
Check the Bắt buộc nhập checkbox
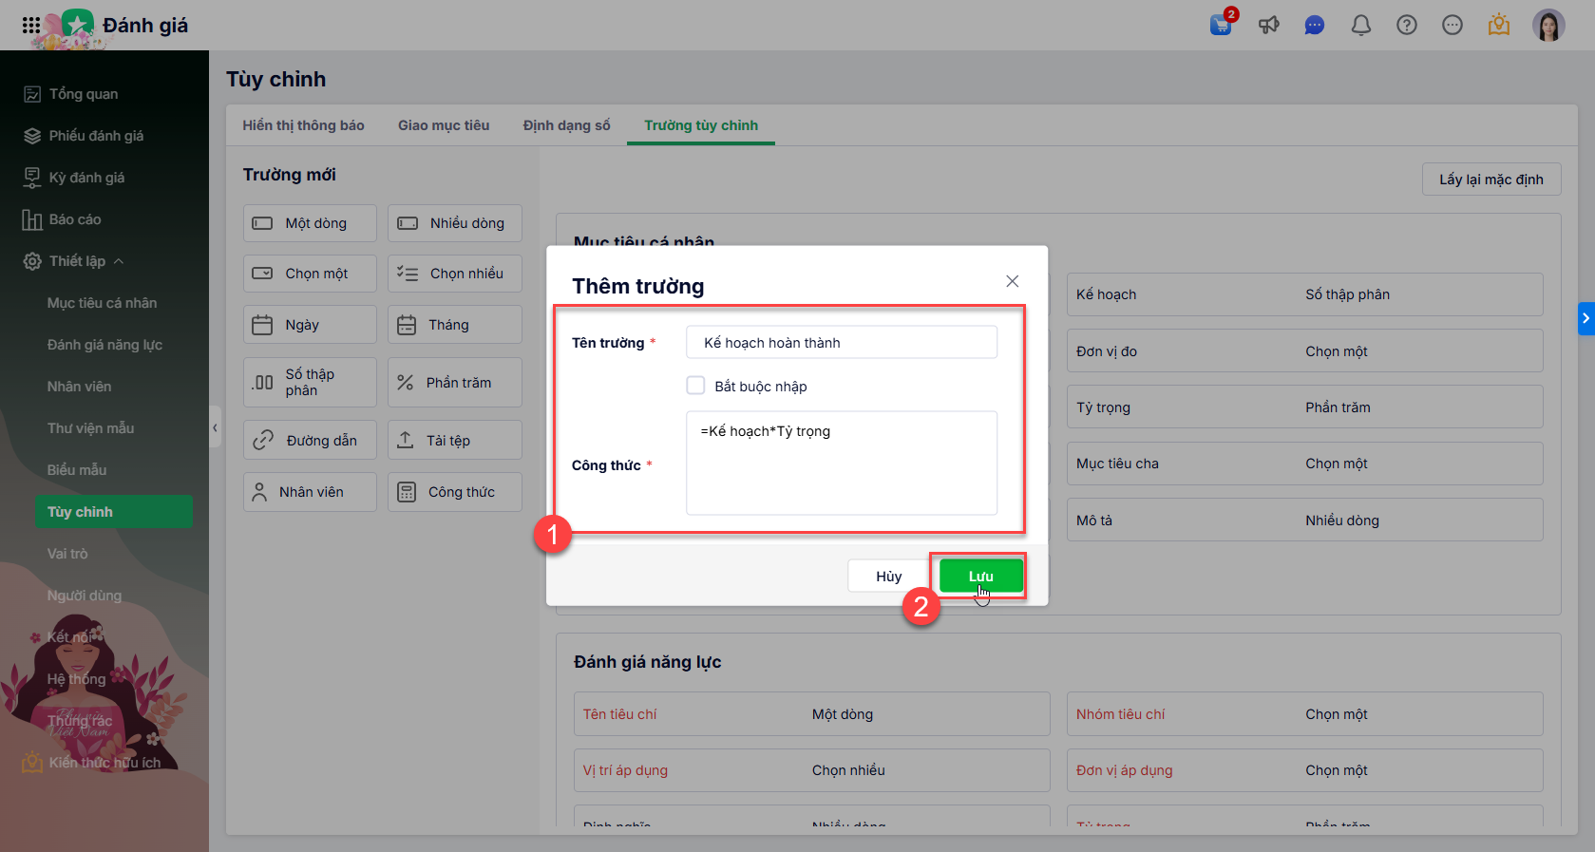pos(696,386)
